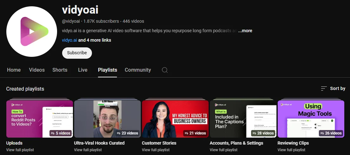This screenshot has height=155, width=350.
Task: Click the vidyoai channel avatar logo
Action: 32,32
